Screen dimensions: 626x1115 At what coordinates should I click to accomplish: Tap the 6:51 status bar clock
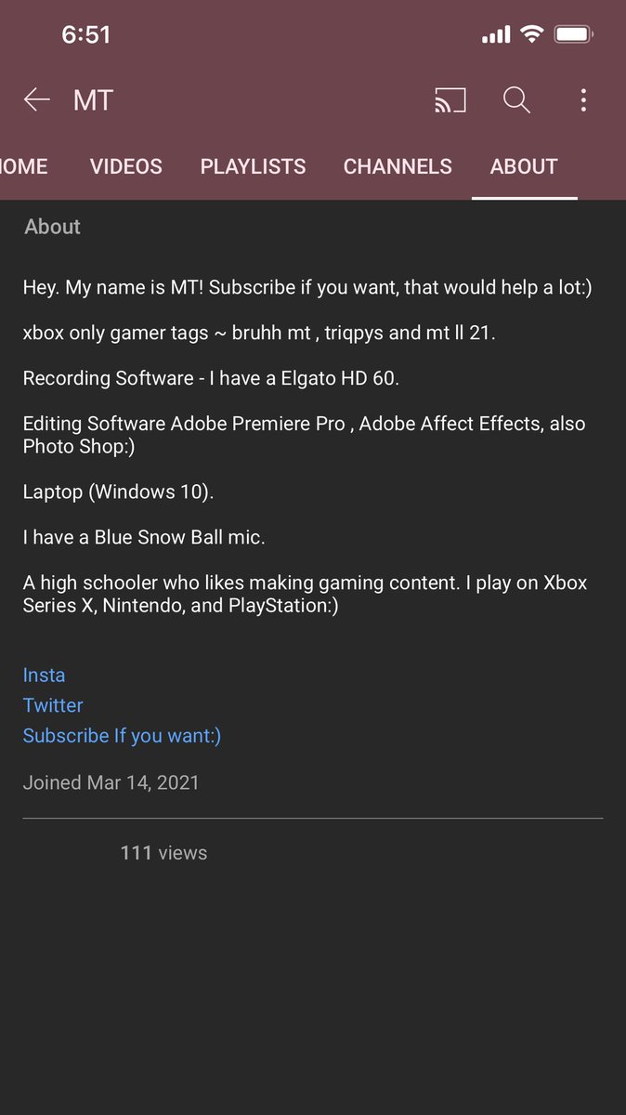coord(85,34)
